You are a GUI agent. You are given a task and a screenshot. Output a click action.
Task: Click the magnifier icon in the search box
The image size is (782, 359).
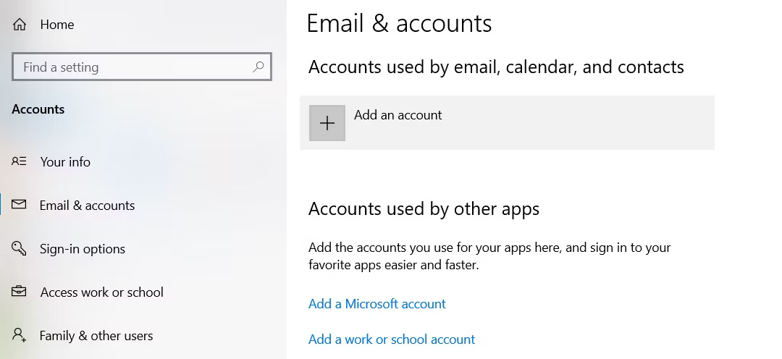258,67
